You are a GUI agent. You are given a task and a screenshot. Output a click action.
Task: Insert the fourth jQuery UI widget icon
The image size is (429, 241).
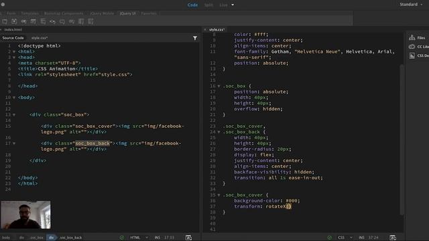tap(33, 21)
